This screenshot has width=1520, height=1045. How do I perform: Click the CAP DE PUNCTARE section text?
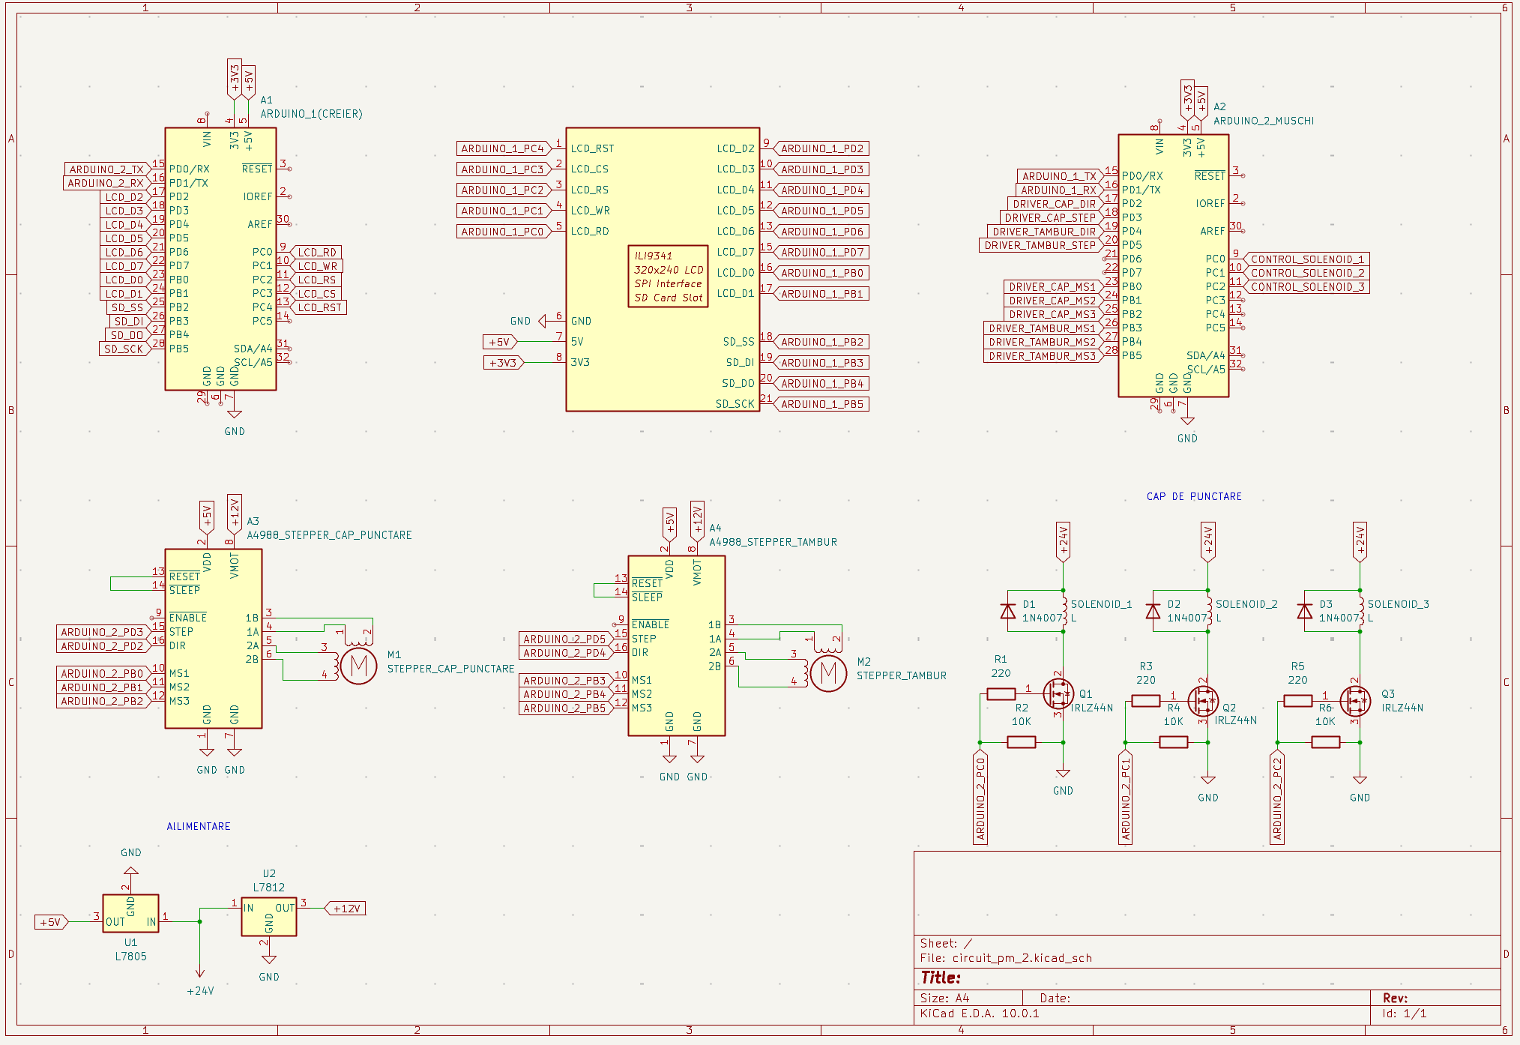point(1194,496)
